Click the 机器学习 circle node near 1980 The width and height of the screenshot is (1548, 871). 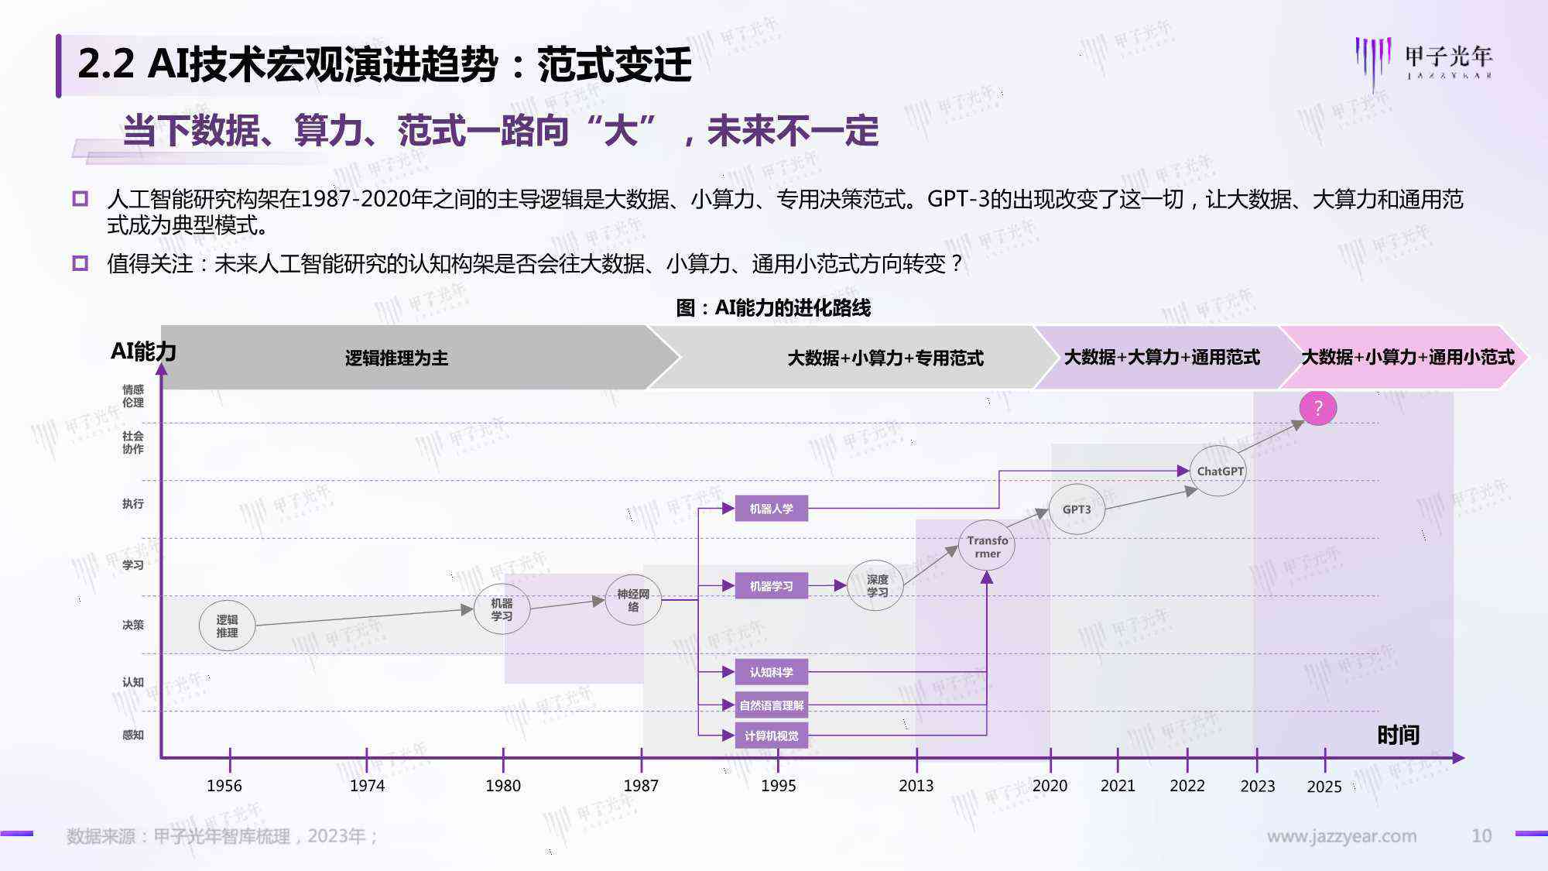[x=502, y=609]
